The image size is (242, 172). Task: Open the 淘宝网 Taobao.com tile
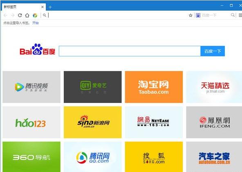[154, 87]
